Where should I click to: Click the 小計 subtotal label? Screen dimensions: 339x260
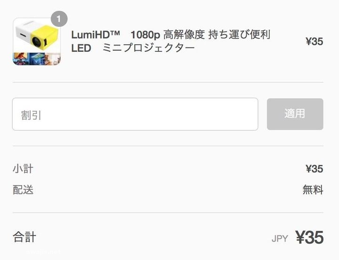[x=23, y=169]
